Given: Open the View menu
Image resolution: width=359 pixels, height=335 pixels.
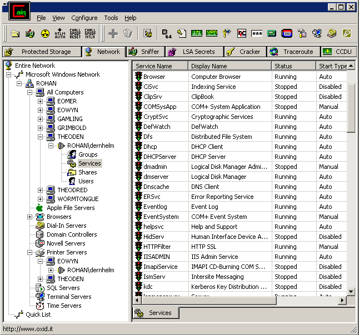Looking at the screenshot, I should tap(58, 18).
